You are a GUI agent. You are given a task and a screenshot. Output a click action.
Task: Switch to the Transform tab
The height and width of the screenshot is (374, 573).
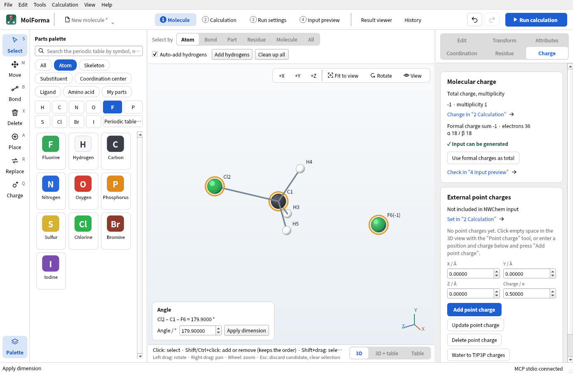pyautogui.click(x=504, y=40)
